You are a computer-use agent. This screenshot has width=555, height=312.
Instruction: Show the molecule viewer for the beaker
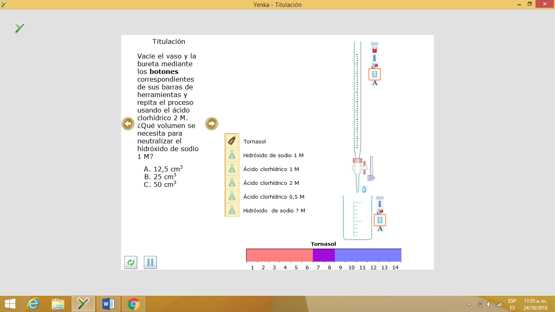(380, 211)
